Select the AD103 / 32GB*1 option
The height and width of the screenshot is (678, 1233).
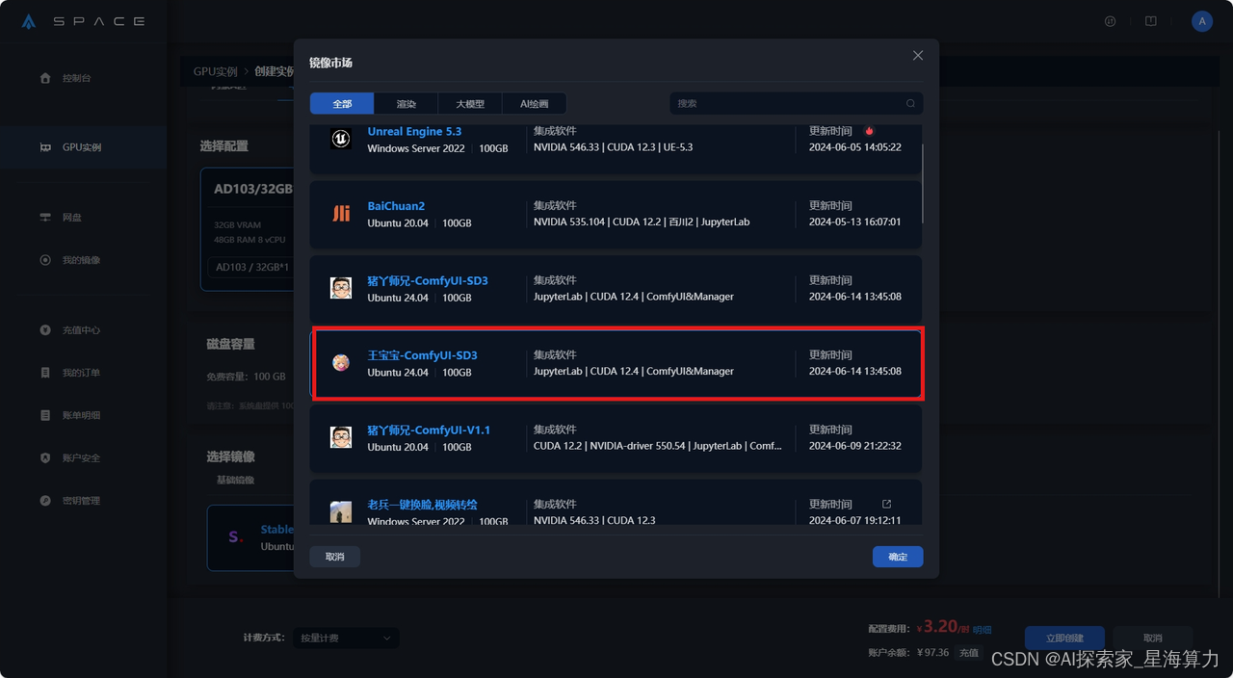click(x=250, y=267)
